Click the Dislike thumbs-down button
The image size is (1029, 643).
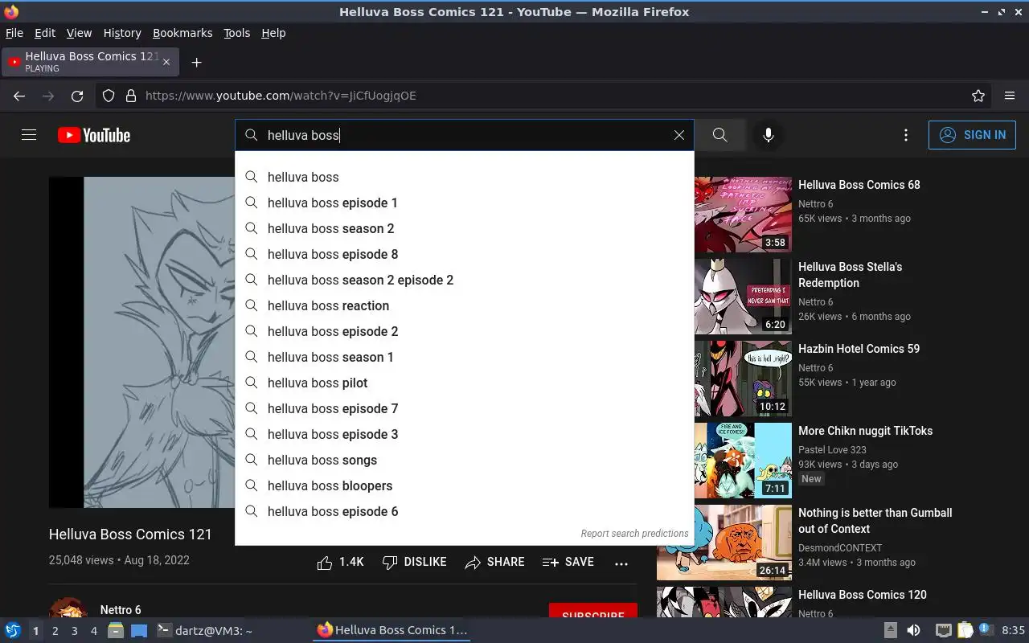click(x=415, y=563)
